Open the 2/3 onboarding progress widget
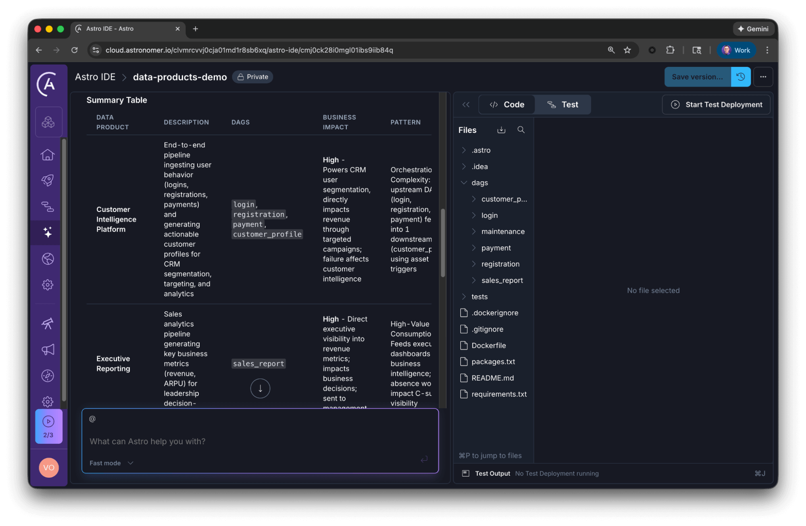The width and height of the screenshot is (806, 526). tap(48, 427)
